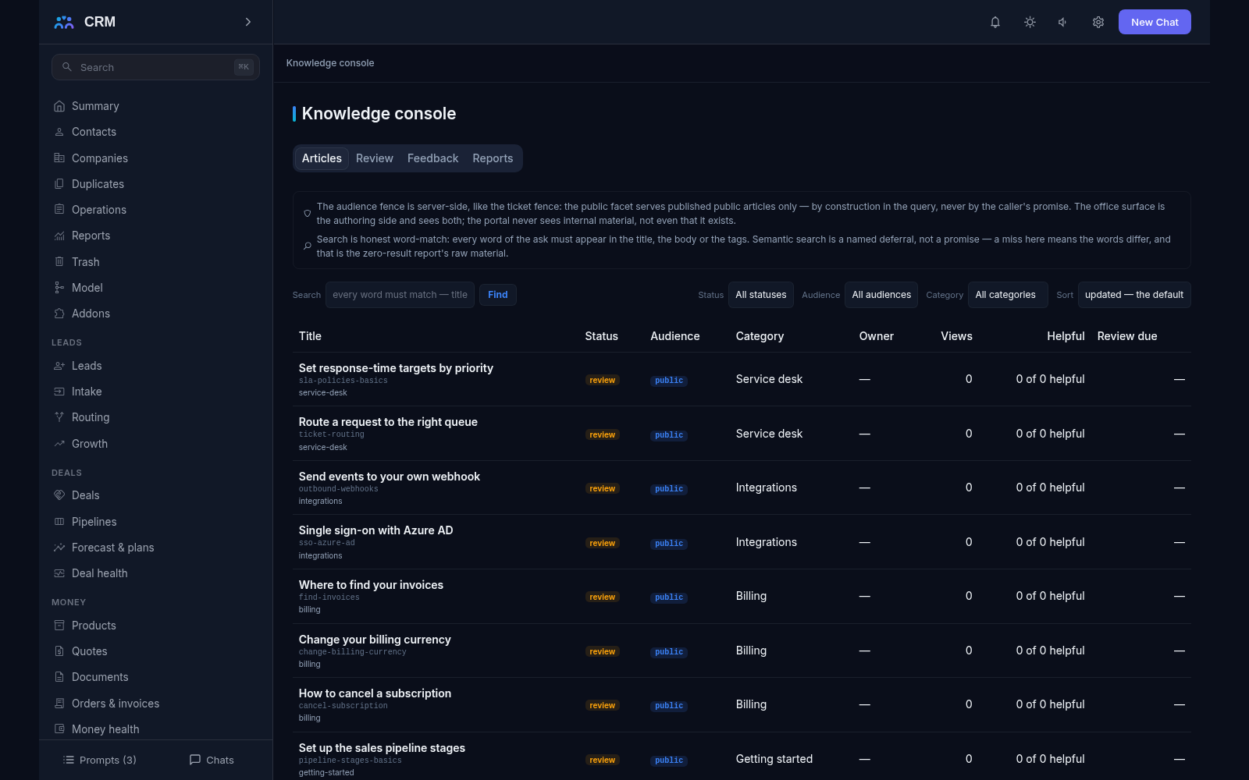Viewport: 1249px width, 780px height.
Task: Open Duplicates via its copy icon
Action: point(59,184)
